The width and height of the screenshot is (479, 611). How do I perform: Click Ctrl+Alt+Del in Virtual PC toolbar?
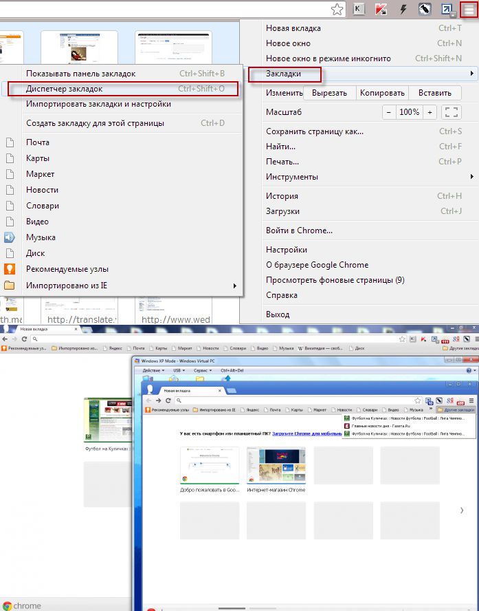[232, 371]
